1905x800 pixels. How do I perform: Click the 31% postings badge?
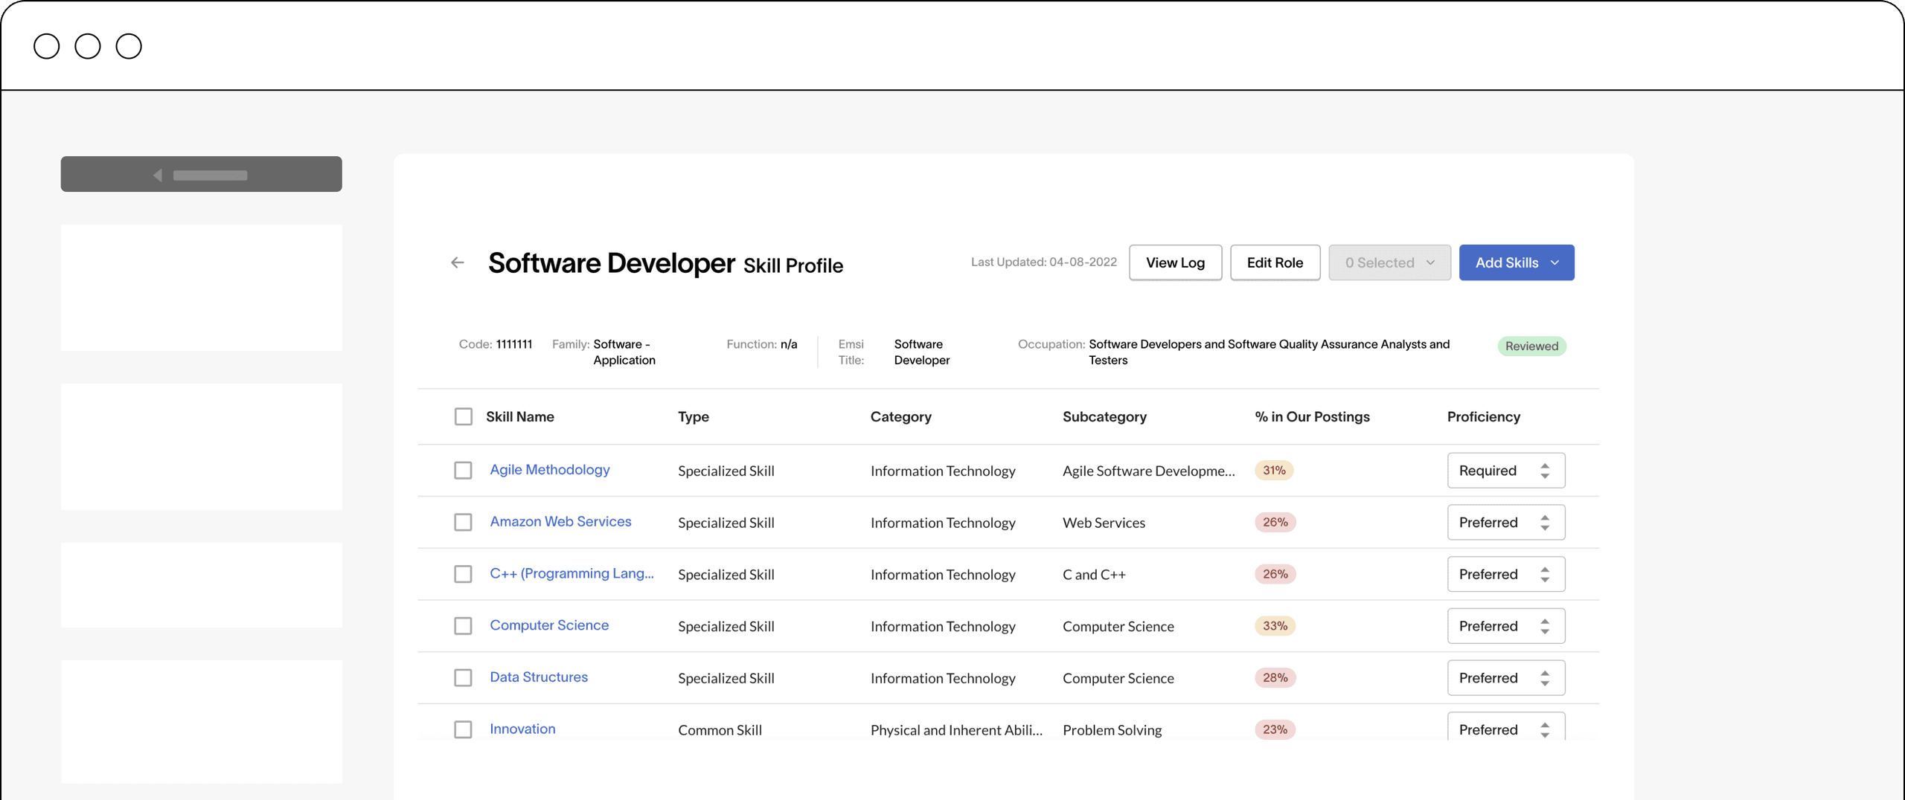coord(1273,471)
